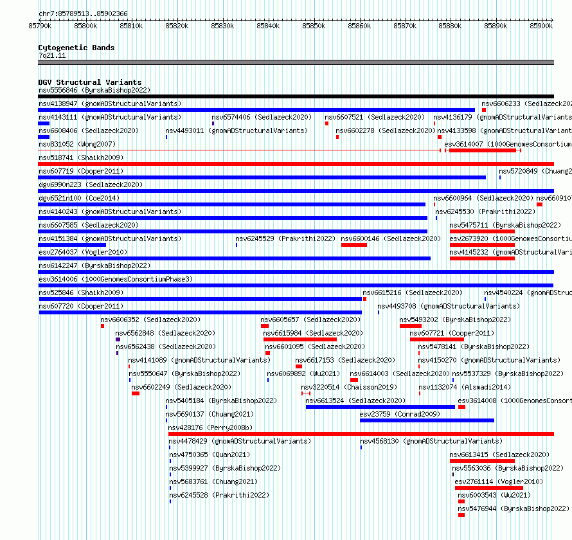
Task: Open nsv6602278 (Sedlazeck2020) variant
Action: (x=386, y=130)
